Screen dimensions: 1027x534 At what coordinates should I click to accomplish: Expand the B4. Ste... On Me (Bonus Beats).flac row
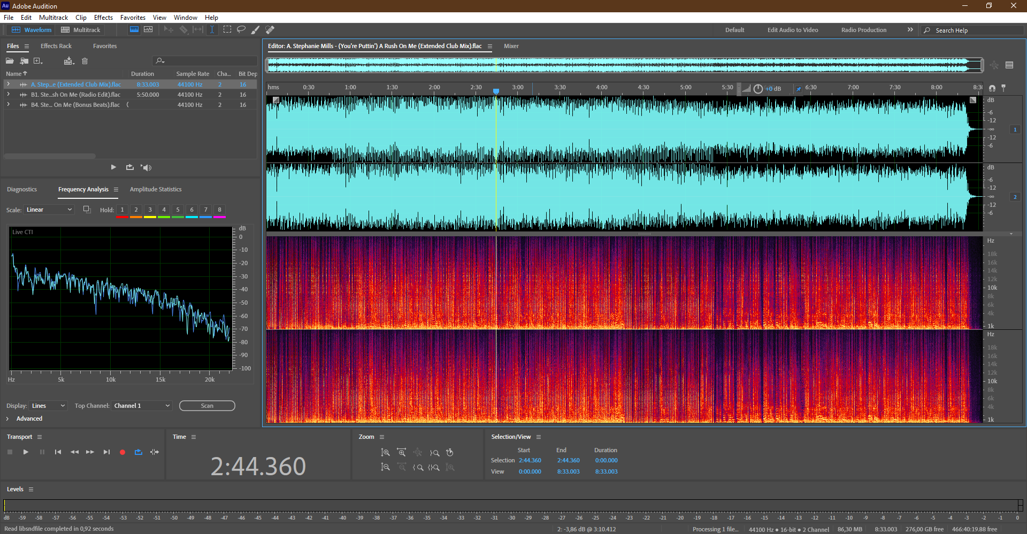pos(8,105)
